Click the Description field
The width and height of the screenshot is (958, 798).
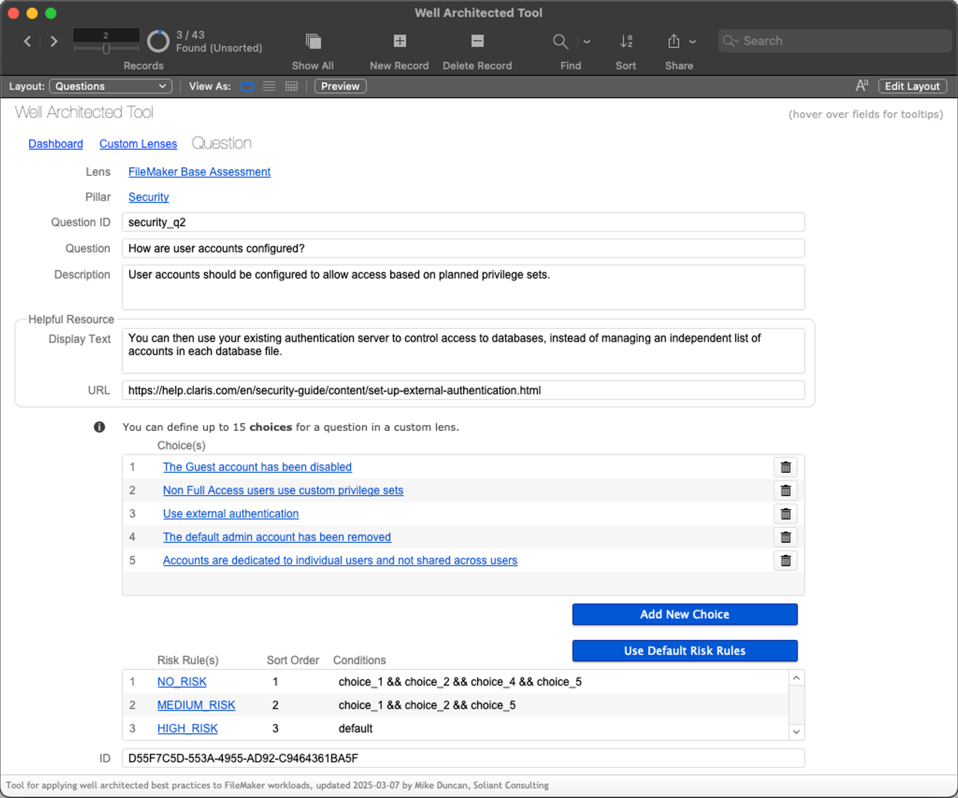click(463, 287)
